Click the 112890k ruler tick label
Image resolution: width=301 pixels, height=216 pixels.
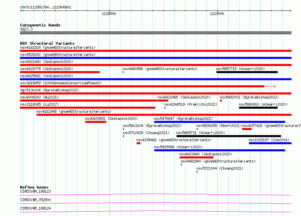pyautogui.click(x=109, y=14)
